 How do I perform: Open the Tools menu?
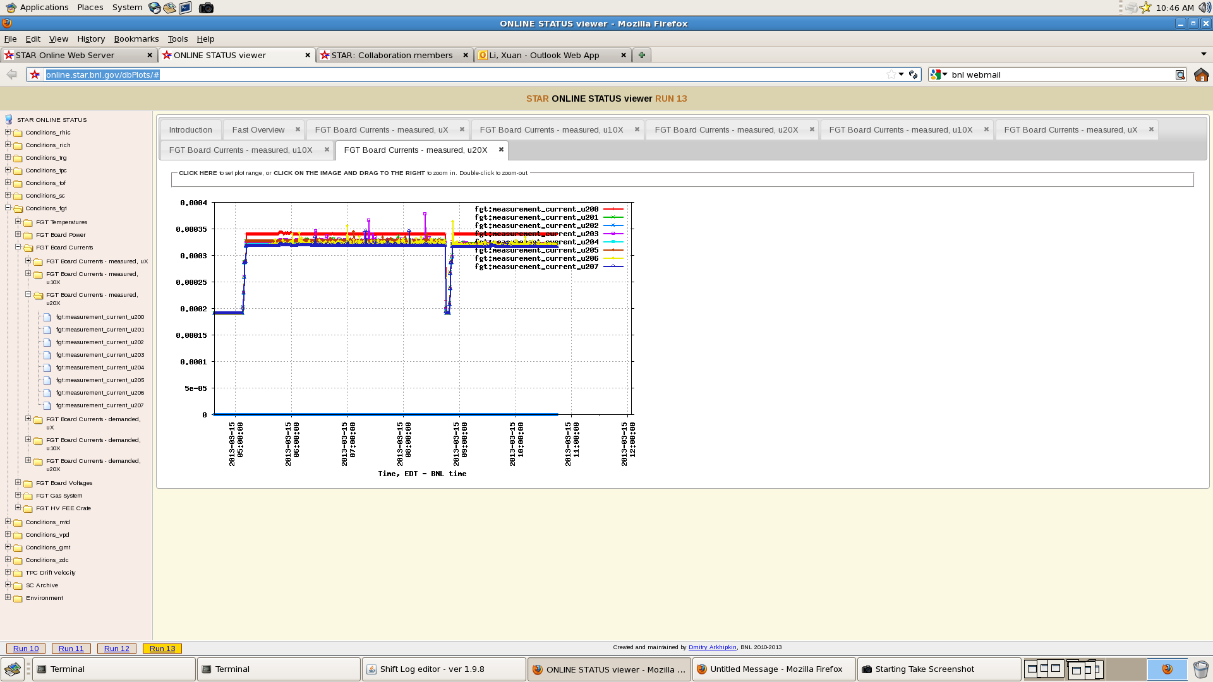point(178,39)
